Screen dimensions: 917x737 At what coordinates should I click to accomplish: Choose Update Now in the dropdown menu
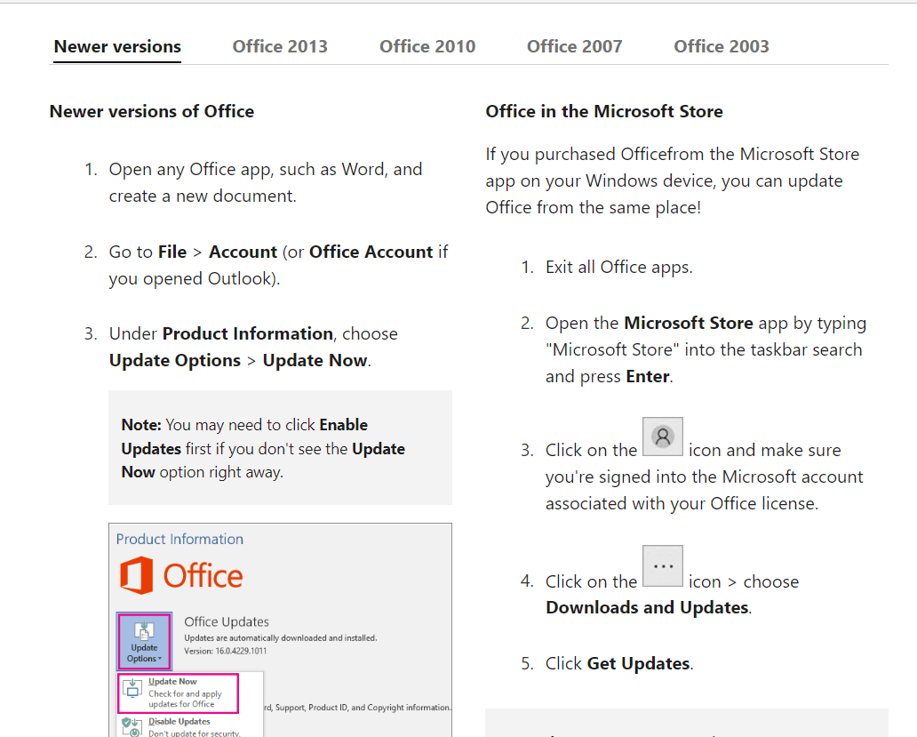pos(179,693)
